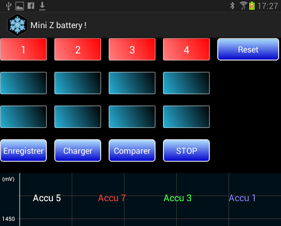Click the Comparer button
This screenshot has height=226, width=281.
coord(132,150)
